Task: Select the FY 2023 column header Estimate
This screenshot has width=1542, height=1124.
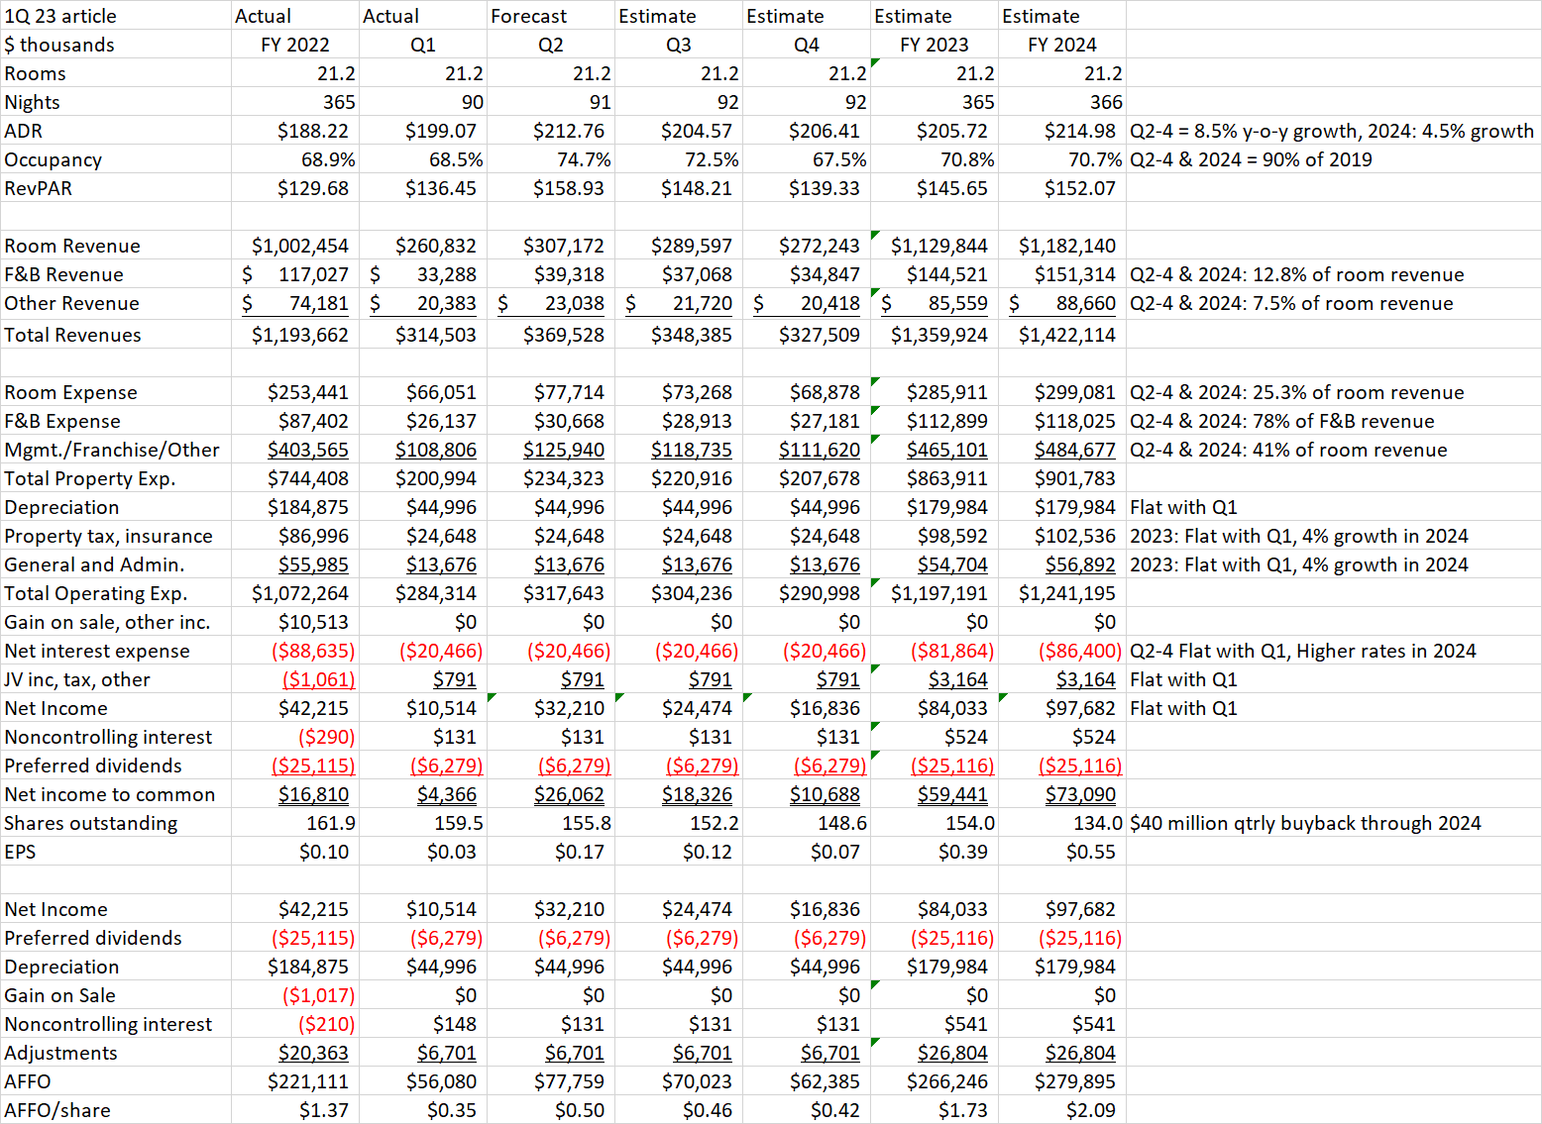Action: [932, 15]
